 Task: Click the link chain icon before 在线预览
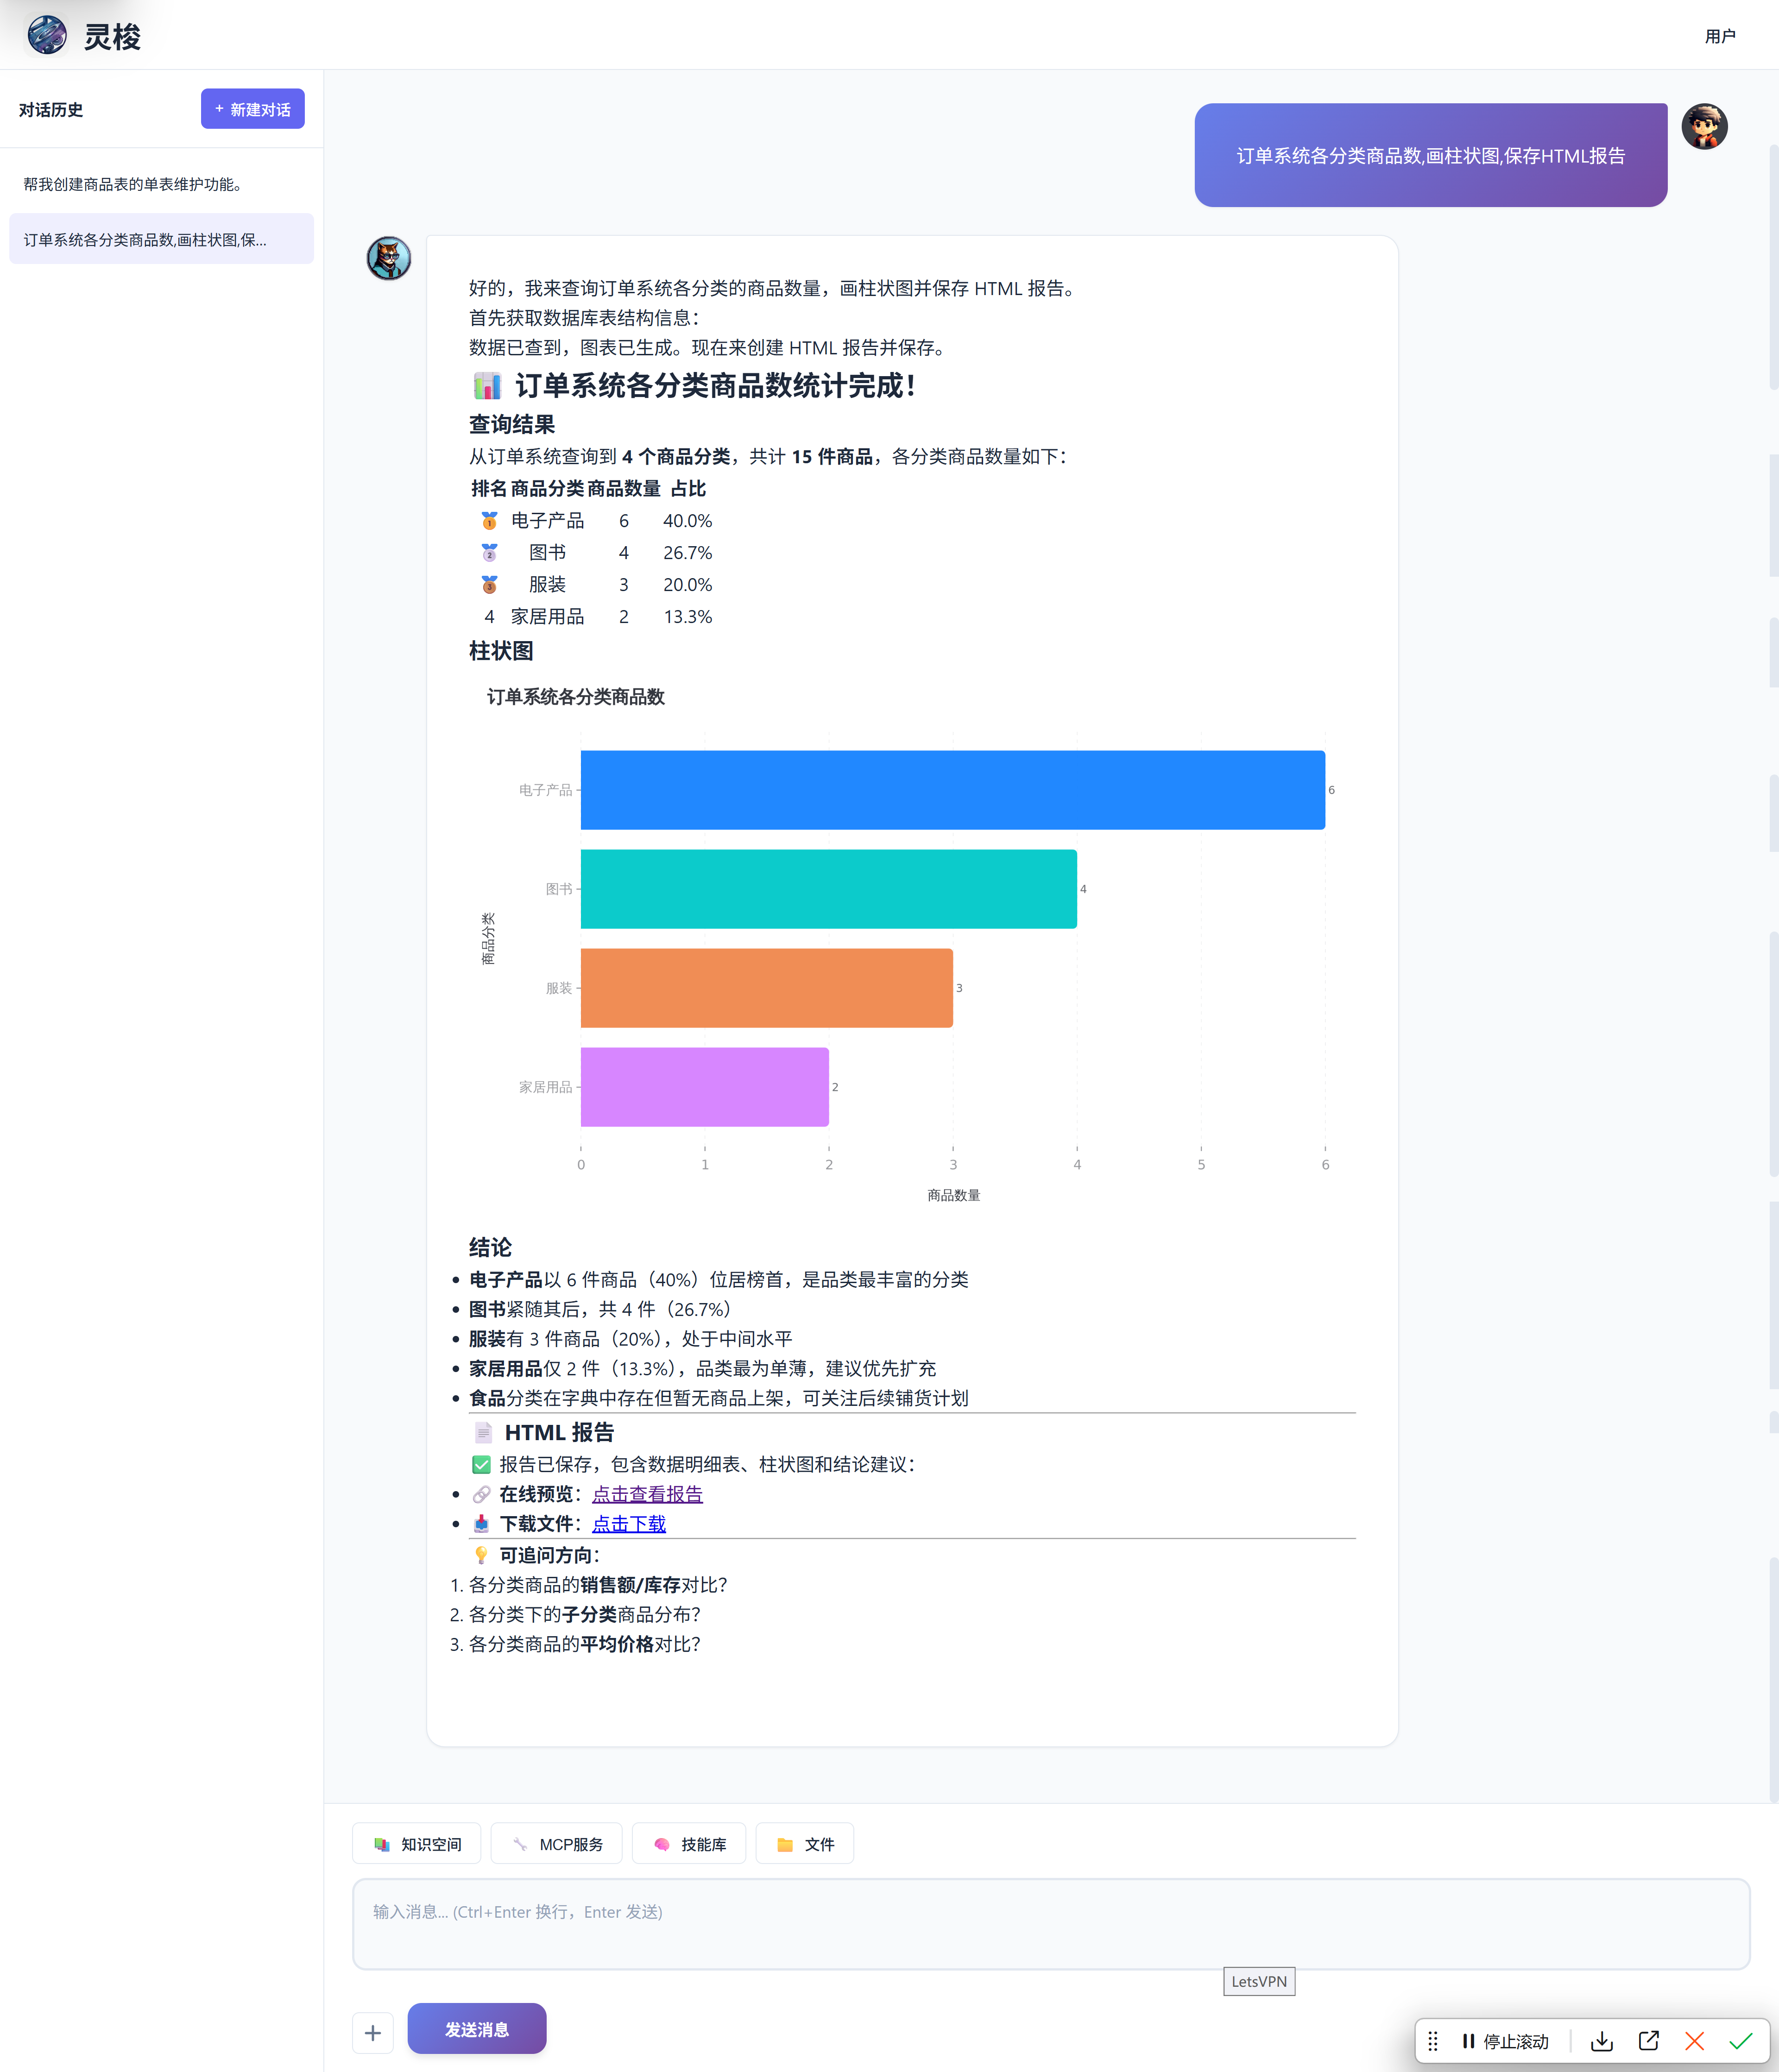pyautogui.click(x=481, y=1494)
